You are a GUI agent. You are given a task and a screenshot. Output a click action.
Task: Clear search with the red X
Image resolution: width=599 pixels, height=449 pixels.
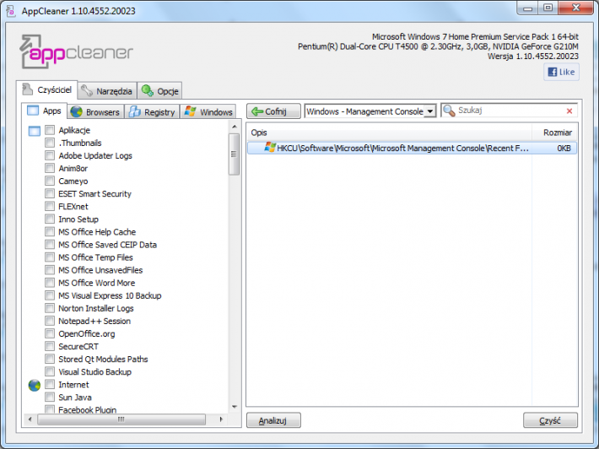pos(569,111)
